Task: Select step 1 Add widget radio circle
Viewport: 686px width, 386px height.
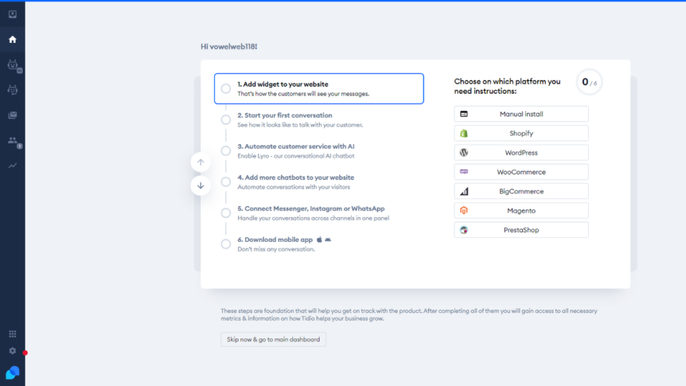Action: coord(226,88)
